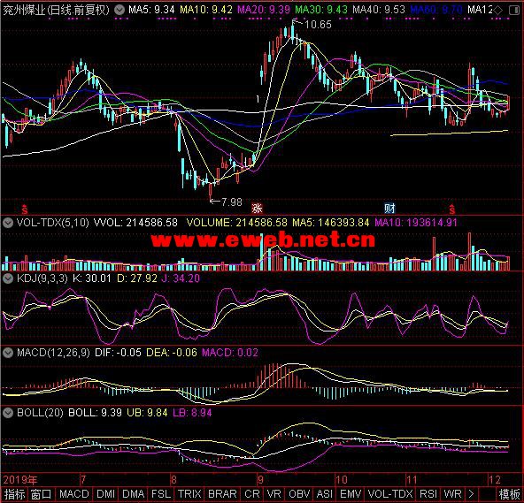Select the MACD indicator tab
The height and width of the screenshot is (503, 524).
(x=73, y=493)
